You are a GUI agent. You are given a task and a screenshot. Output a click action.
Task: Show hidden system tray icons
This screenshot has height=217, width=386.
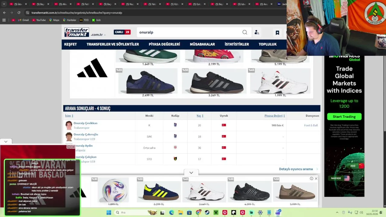(337, 212)
